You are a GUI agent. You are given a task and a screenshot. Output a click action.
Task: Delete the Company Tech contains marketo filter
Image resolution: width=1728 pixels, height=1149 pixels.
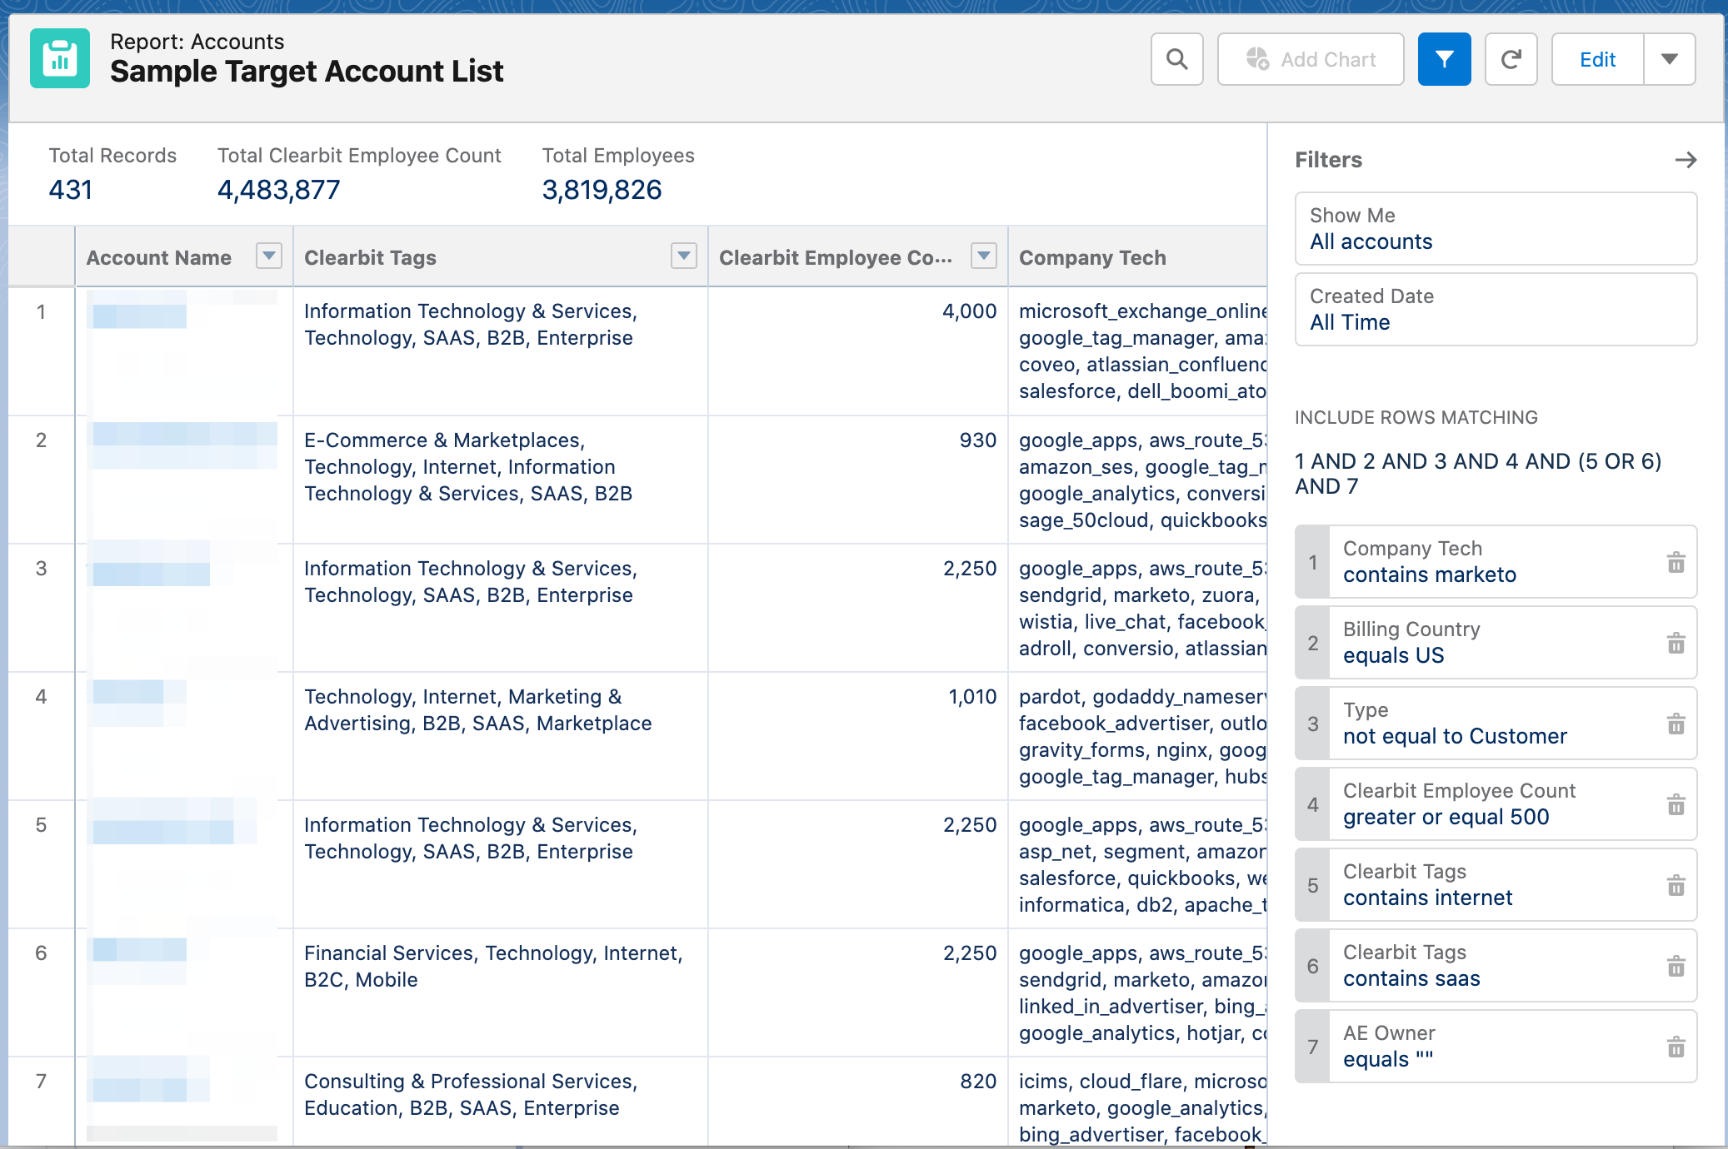point(1676,563)
